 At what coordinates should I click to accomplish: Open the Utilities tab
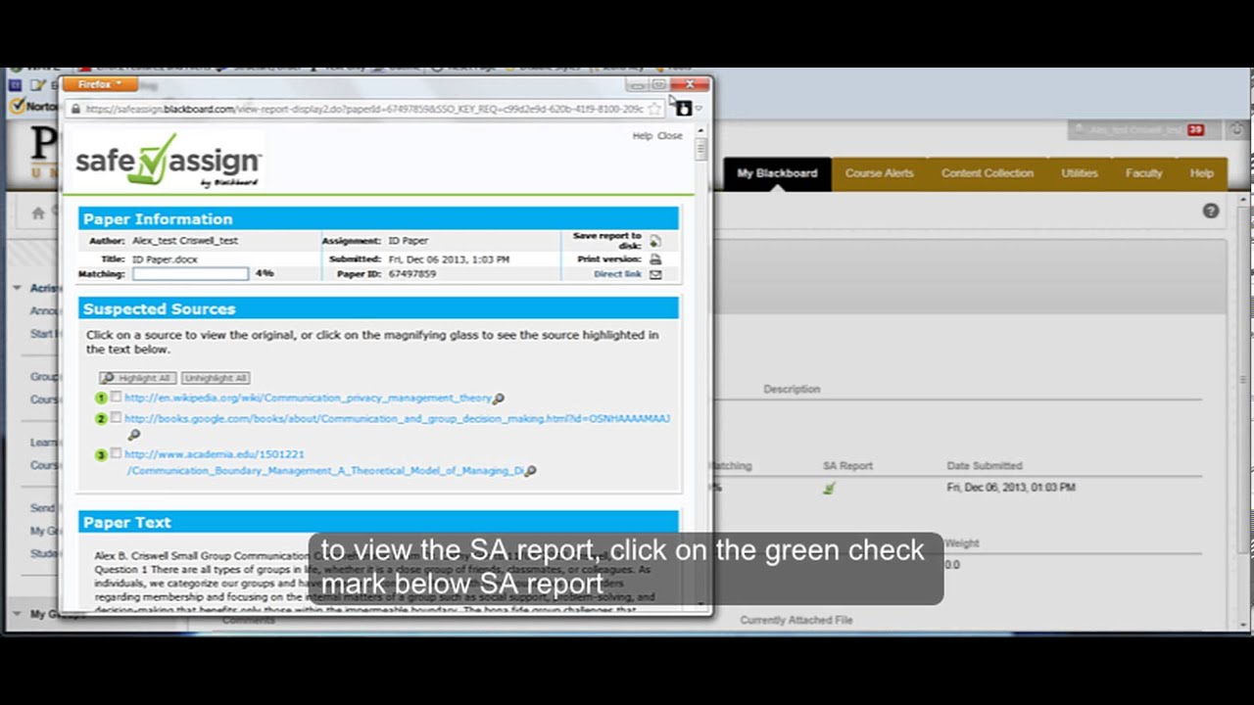(x=1079, y=173)
